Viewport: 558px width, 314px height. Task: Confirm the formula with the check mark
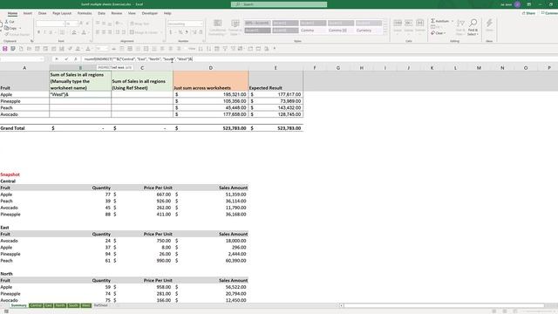point(66,59)
